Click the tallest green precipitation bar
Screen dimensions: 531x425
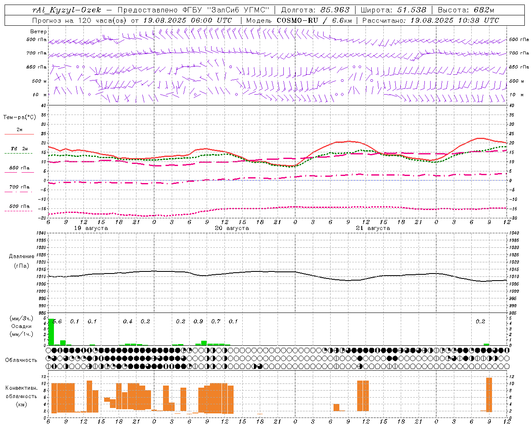point(51,332)
